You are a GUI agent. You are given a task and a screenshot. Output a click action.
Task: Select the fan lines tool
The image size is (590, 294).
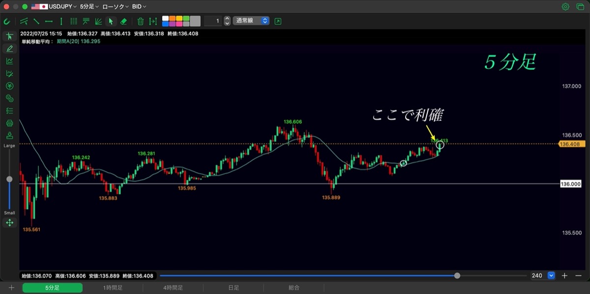[98, 21]
